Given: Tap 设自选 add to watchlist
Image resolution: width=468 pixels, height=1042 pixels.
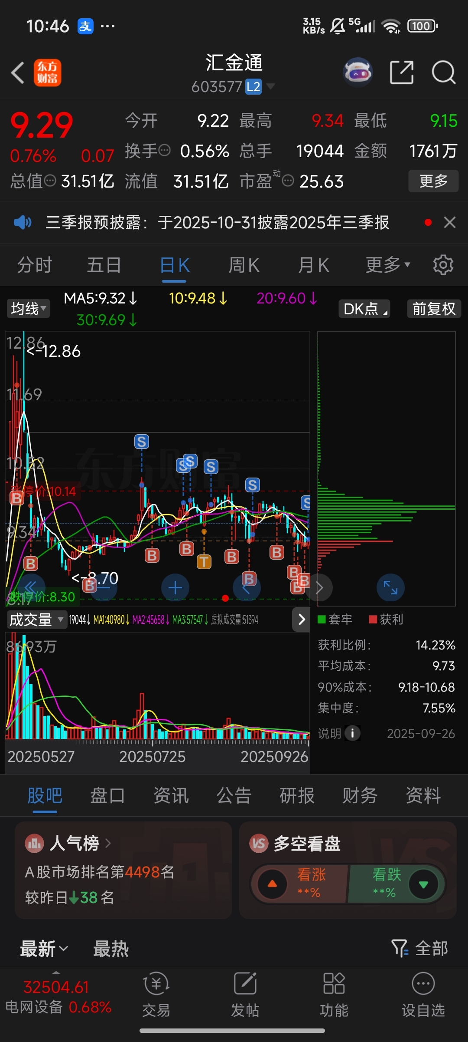Looking at the screenshot, I should point(423,994).
